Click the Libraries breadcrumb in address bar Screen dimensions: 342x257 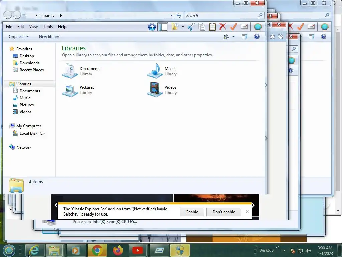pyautogui.click(x=47, y=15)
